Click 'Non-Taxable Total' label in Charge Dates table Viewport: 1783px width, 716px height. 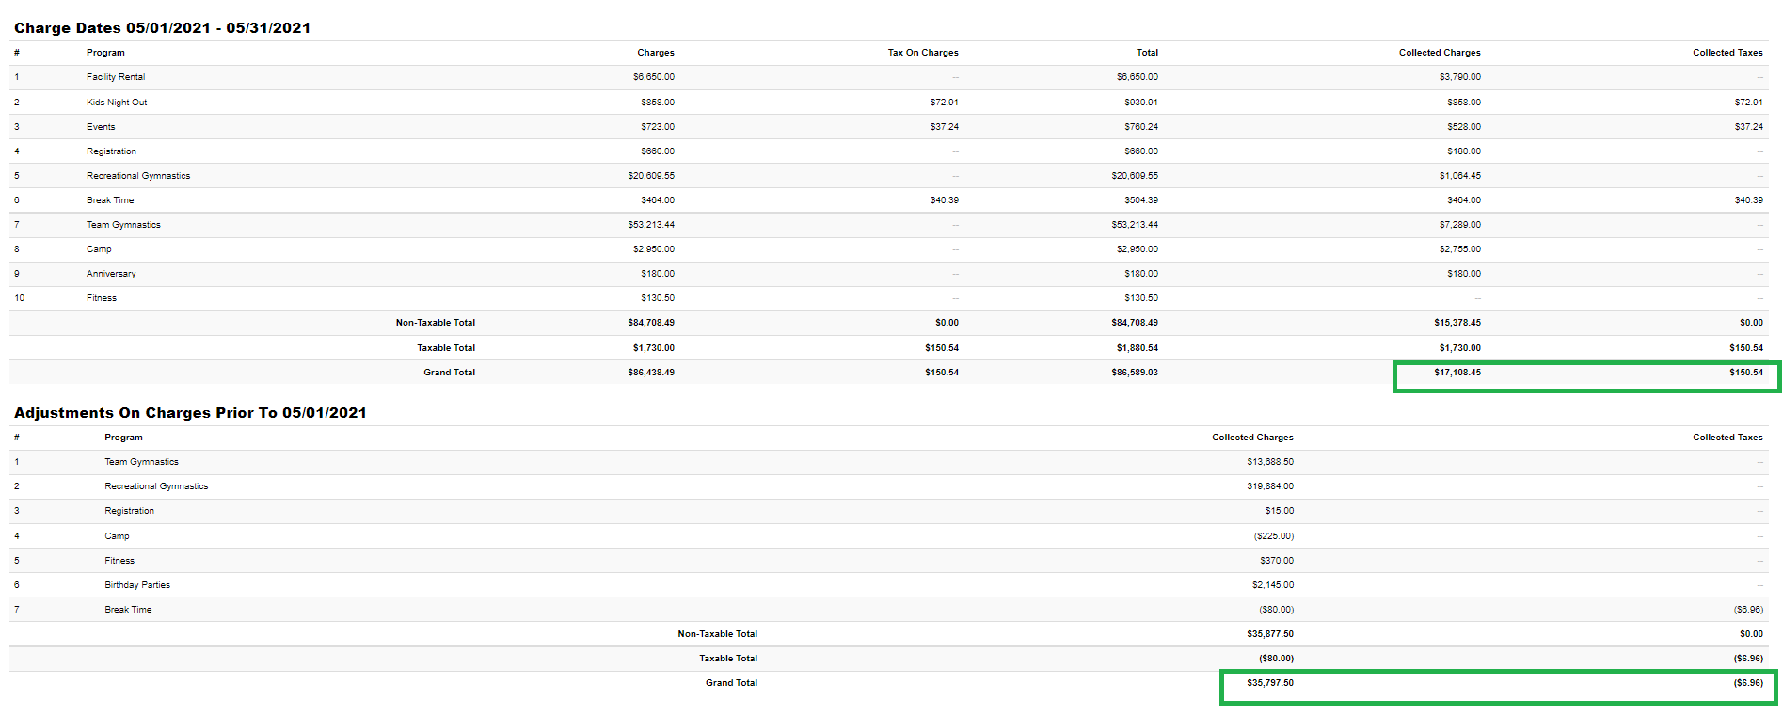436,323
